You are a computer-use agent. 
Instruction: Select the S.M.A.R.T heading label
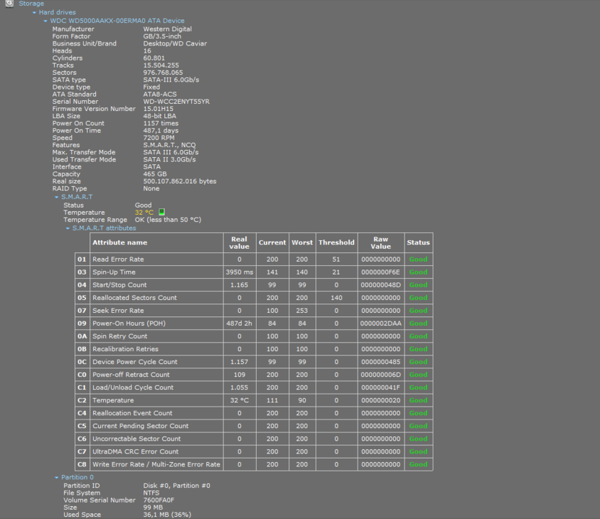77,197
